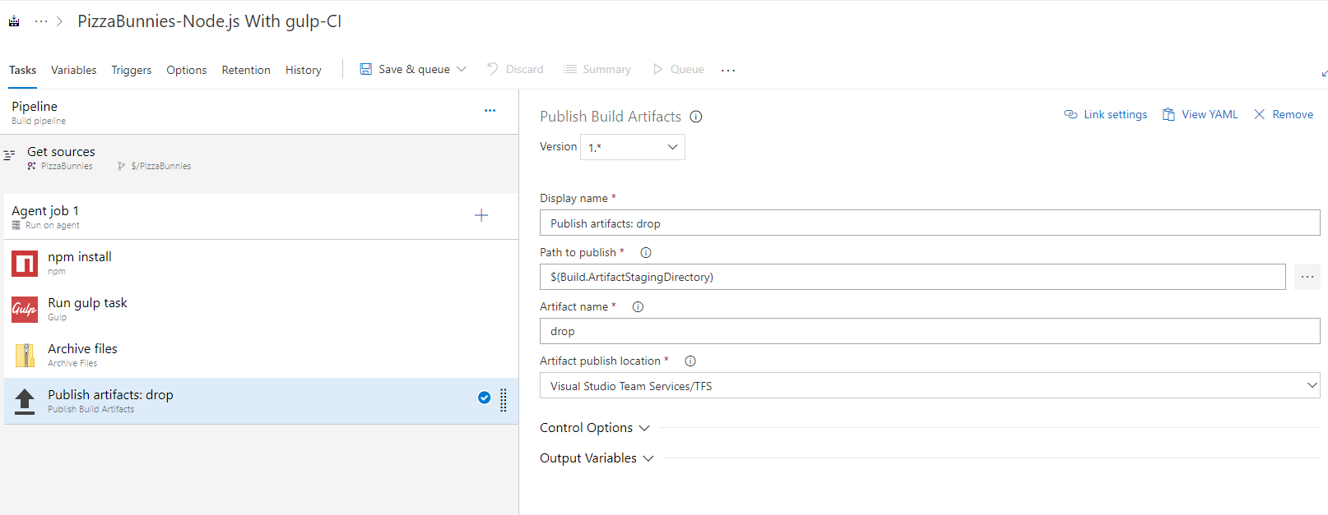Switch to the History tab
The image size is (1328, 515).
coord(304,70)
